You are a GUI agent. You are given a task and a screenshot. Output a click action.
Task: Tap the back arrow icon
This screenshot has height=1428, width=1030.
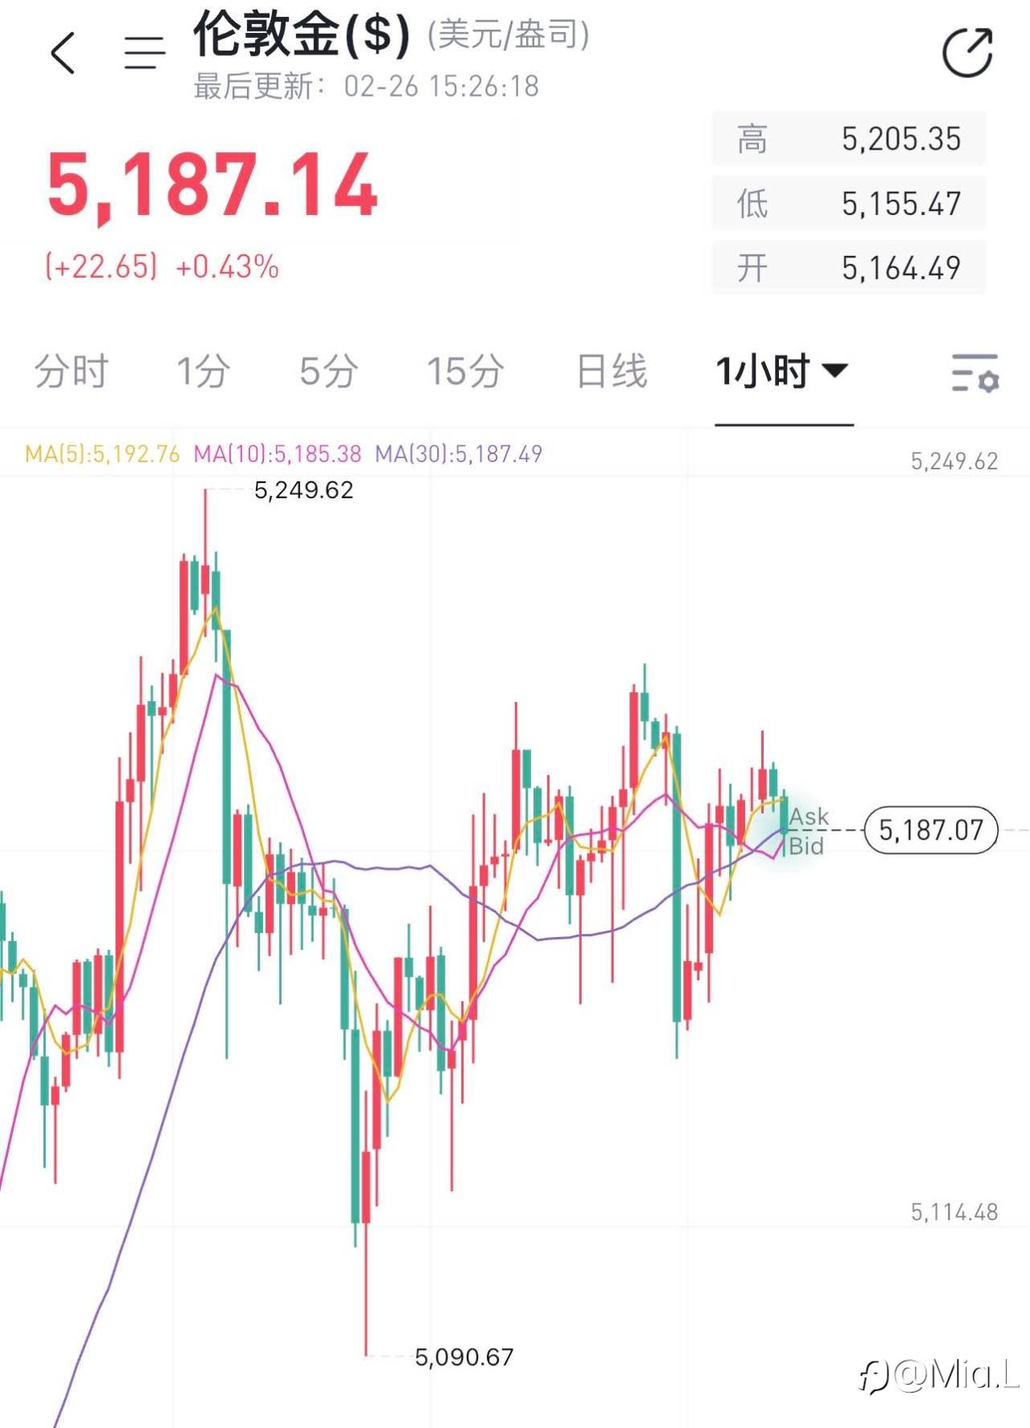tap(63, 53)
